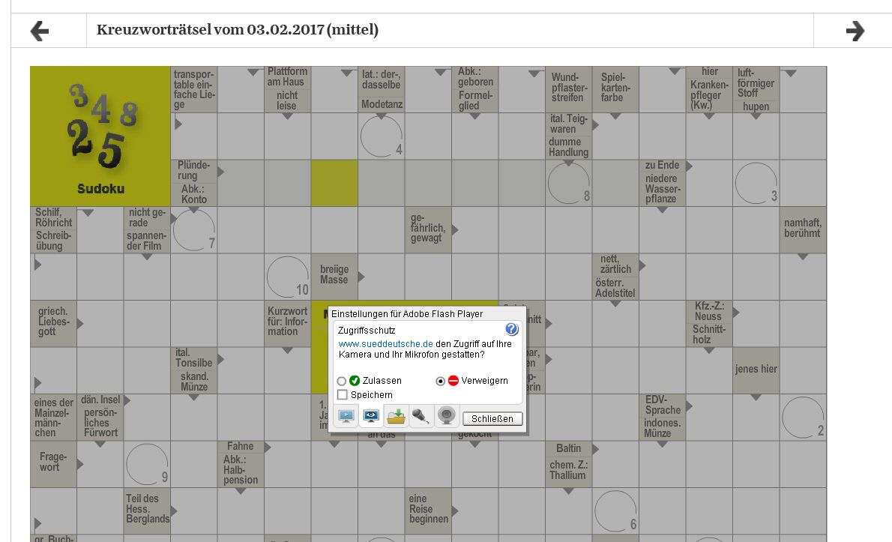892x542 pixels.
Task: Click the 'zu Ende' clue cell
Action: 662,166
